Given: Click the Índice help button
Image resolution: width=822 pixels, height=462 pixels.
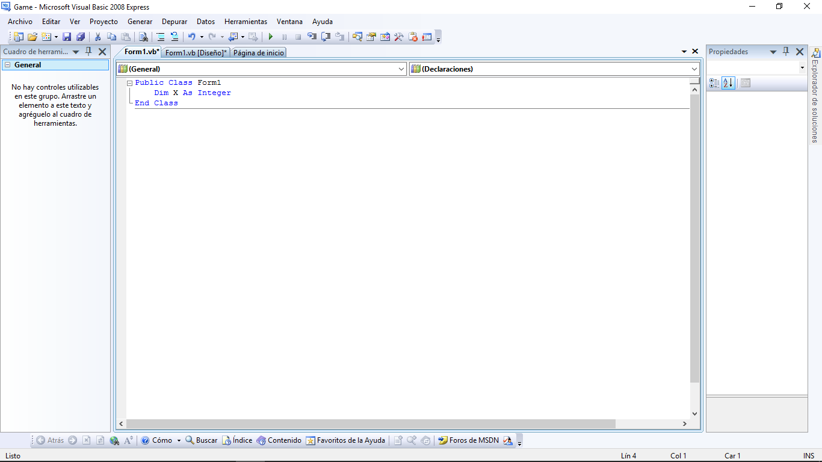Looking at the screenshot, I should click(x=237, y=440).
